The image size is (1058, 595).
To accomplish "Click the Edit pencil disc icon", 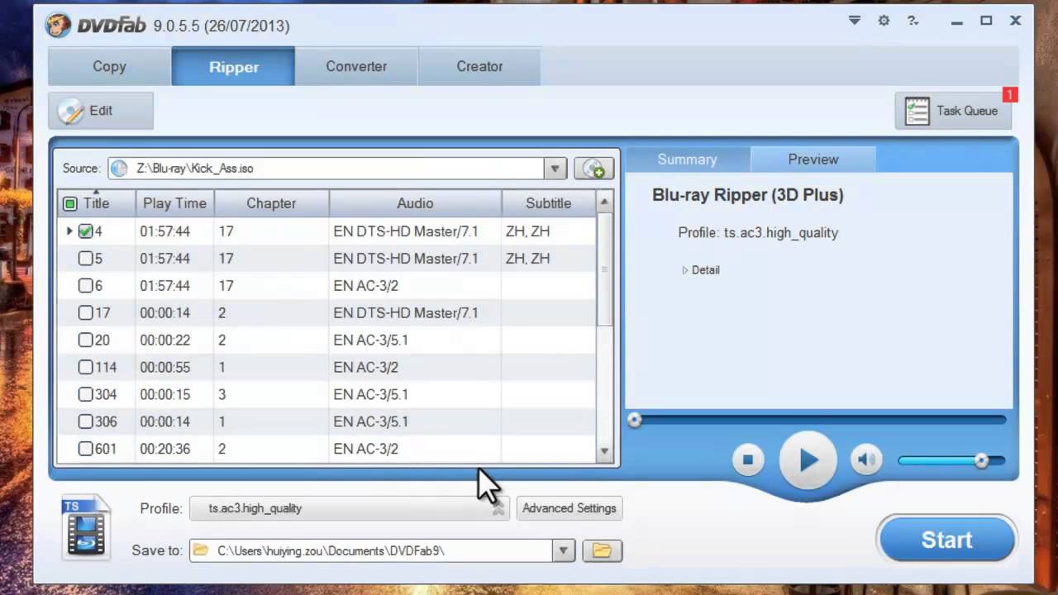I will (x=70, y=111).
